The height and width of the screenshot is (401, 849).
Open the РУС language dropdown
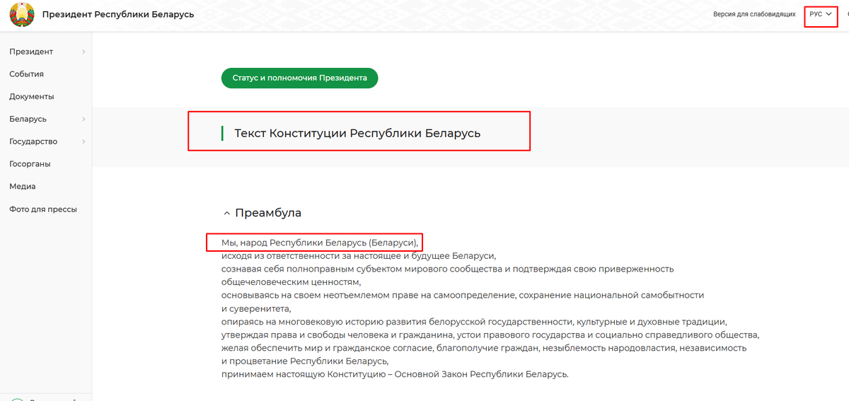(821, 14)
